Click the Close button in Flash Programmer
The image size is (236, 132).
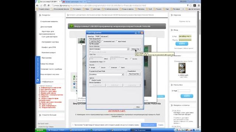138,107
